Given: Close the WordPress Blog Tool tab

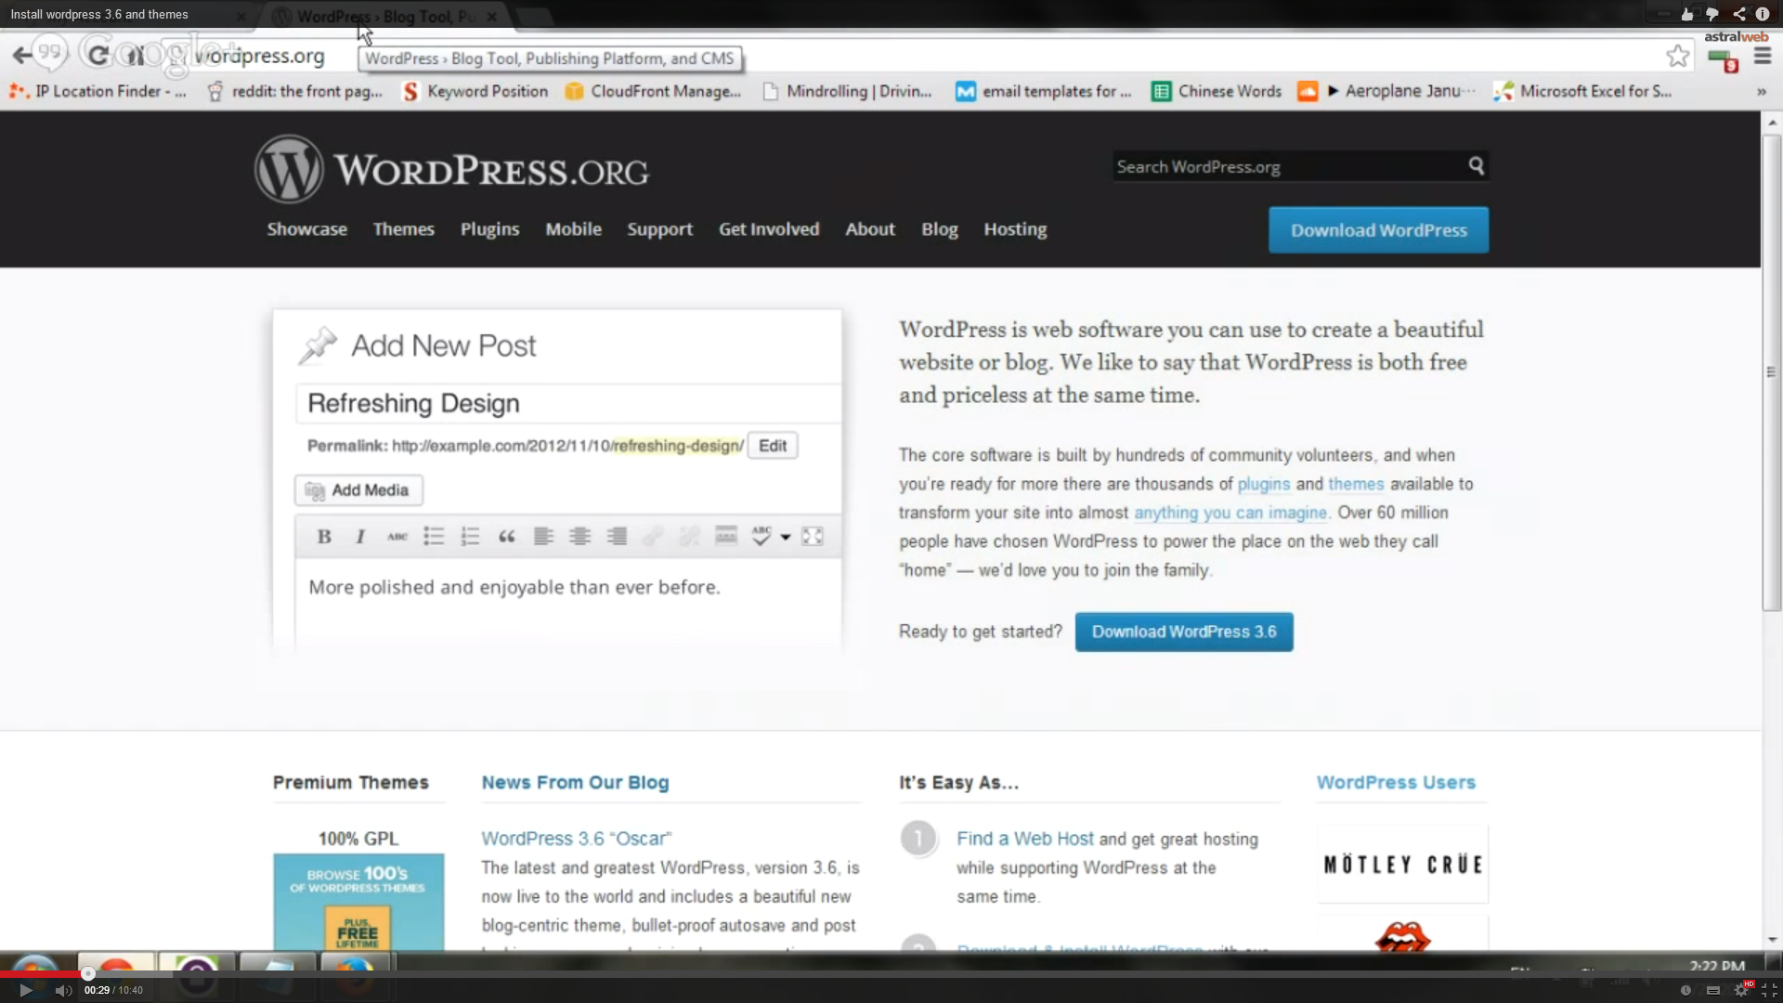Looking at the screenshot, I should coord(491,17).
